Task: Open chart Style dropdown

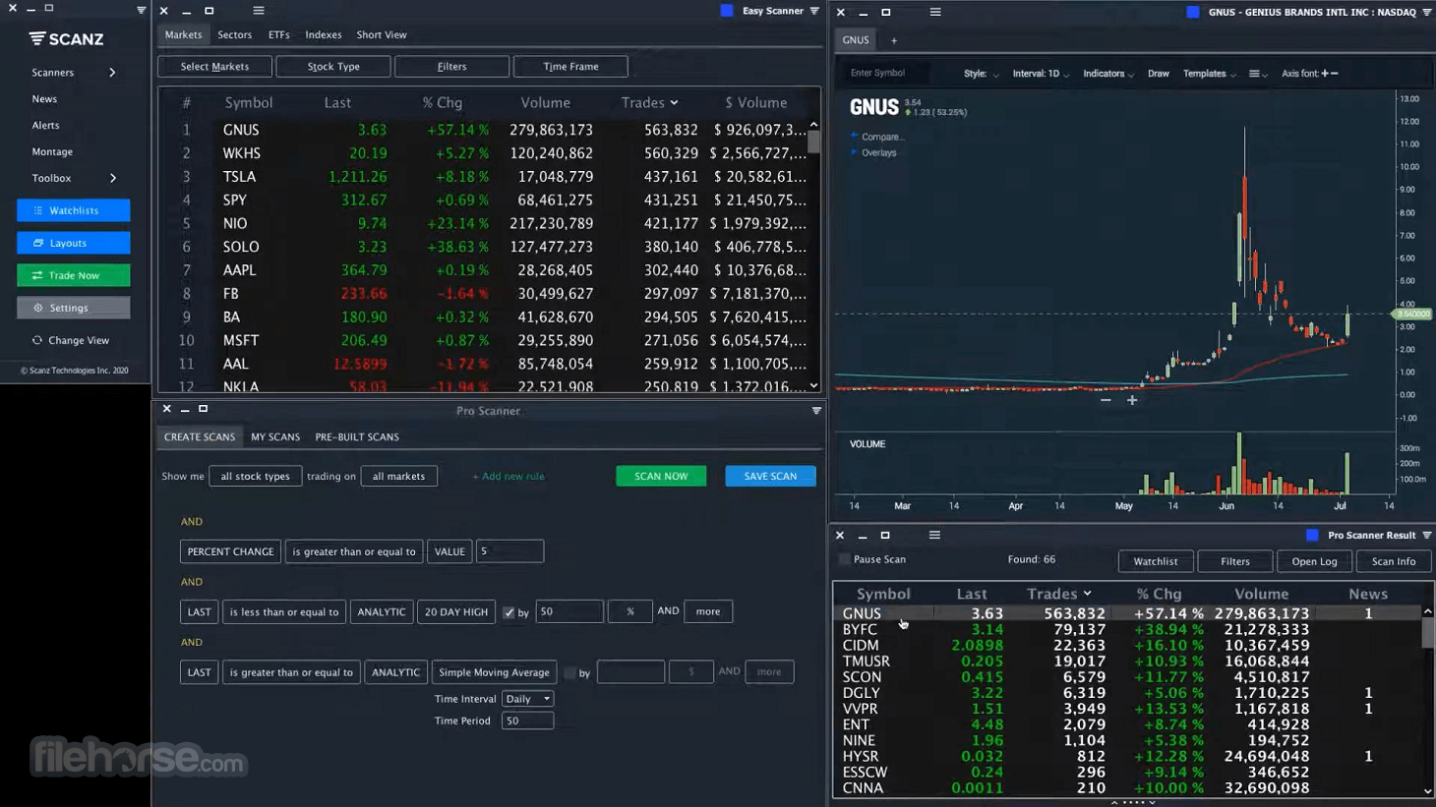Action: tap(981, 74)
